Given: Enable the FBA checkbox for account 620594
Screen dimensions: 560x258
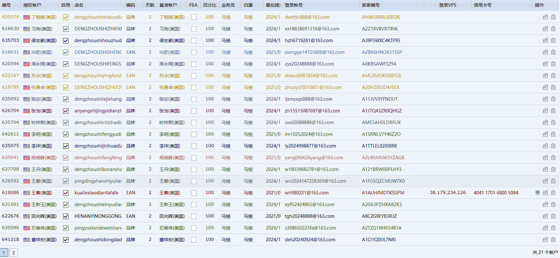Looking at the screenshot, I should tap(194, 64).
